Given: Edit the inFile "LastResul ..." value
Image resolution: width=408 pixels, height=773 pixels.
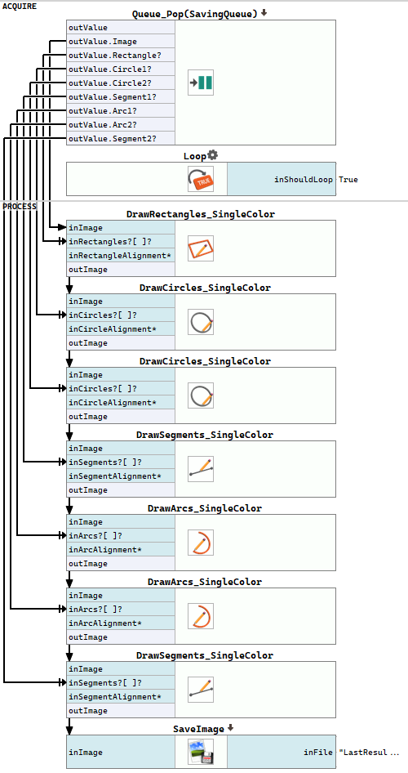Looking at the screenshot, I should tap(369, 753).
